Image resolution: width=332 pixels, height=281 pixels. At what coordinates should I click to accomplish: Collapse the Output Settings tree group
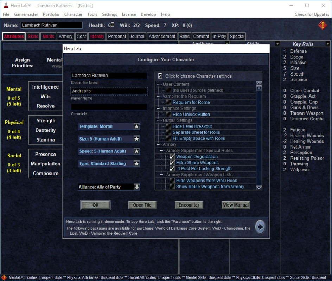(158, 120)
